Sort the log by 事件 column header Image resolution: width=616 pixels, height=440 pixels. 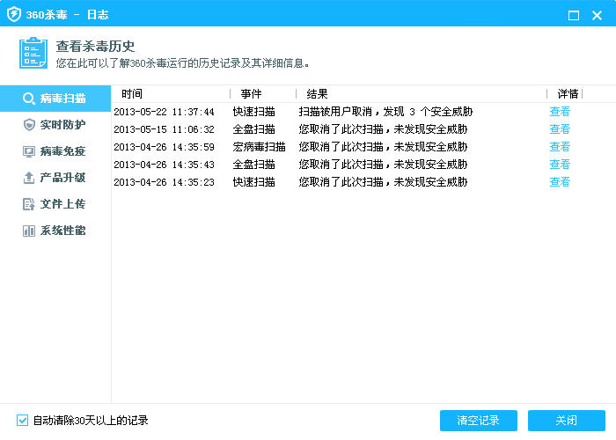(x=251, y=94)
